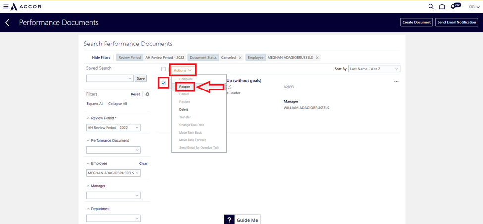Viewport: 483px width, 224px height.
Task: Go to the home icon
Action: tap(442, 6)
